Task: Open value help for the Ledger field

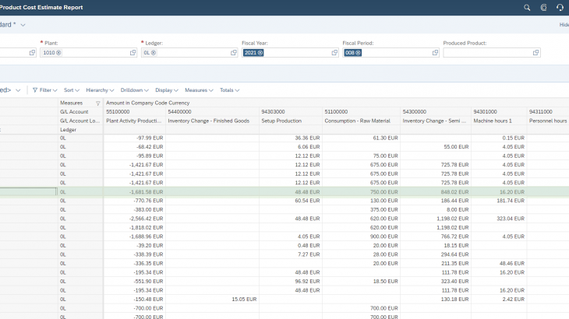Action: point(234,53)
